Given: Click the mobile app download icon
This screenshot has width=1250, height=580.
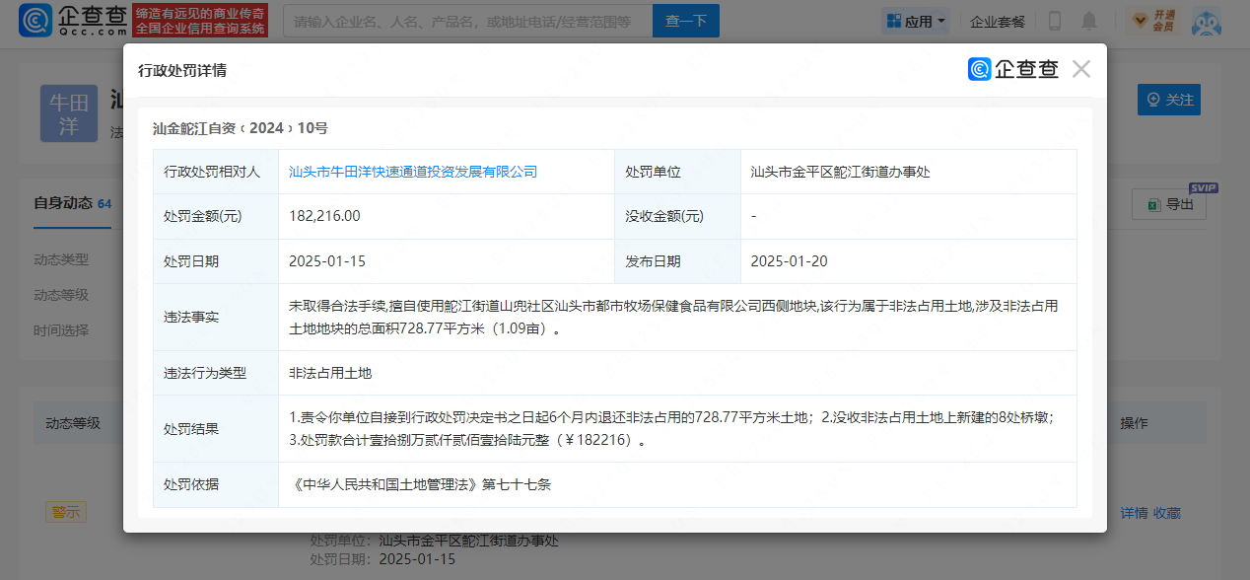Looking at the screenshot, I should (x=1053, y=22).
